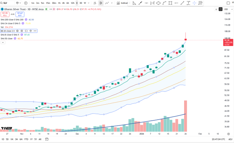Select the D daily interval

pos(77,3)
